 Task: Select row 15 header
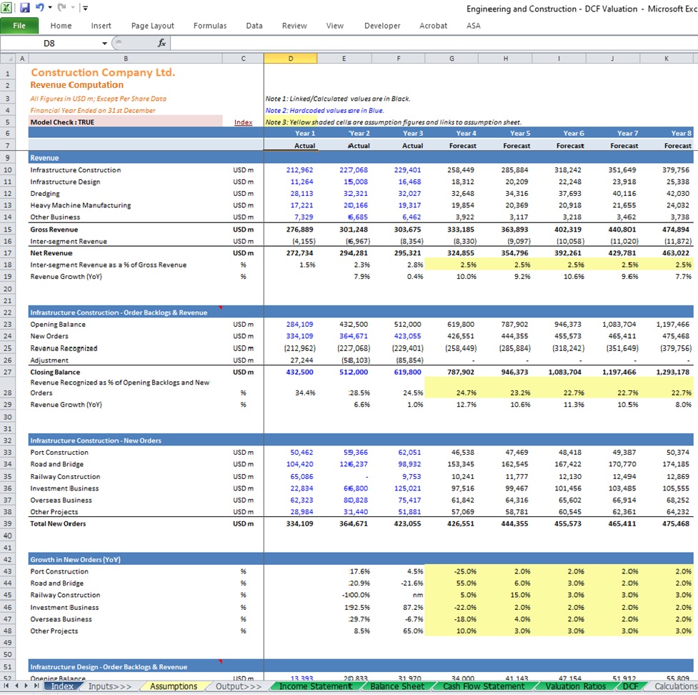coord(8,230)
